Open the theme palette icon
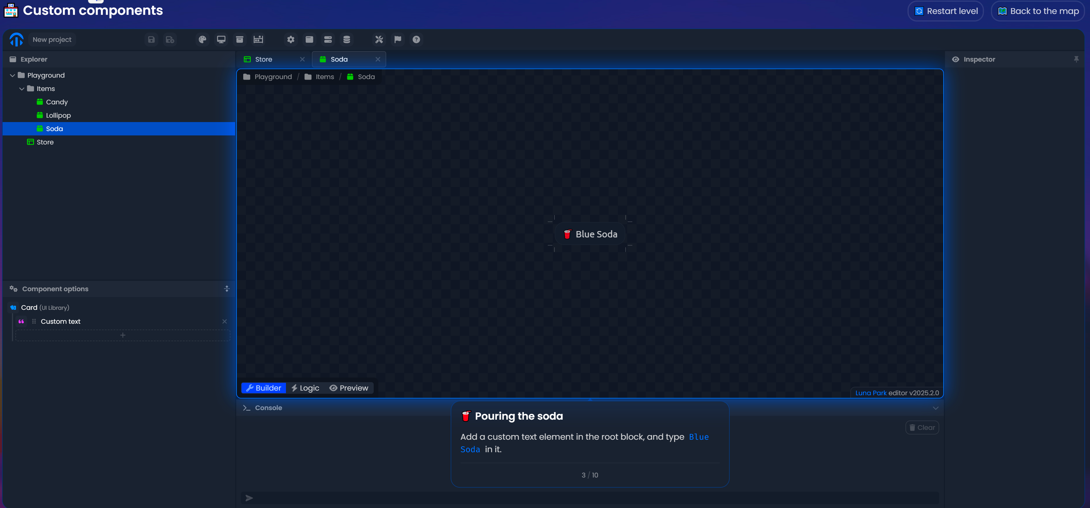The width and height of the screenshot is (1090, 508). tap(202, 39)
